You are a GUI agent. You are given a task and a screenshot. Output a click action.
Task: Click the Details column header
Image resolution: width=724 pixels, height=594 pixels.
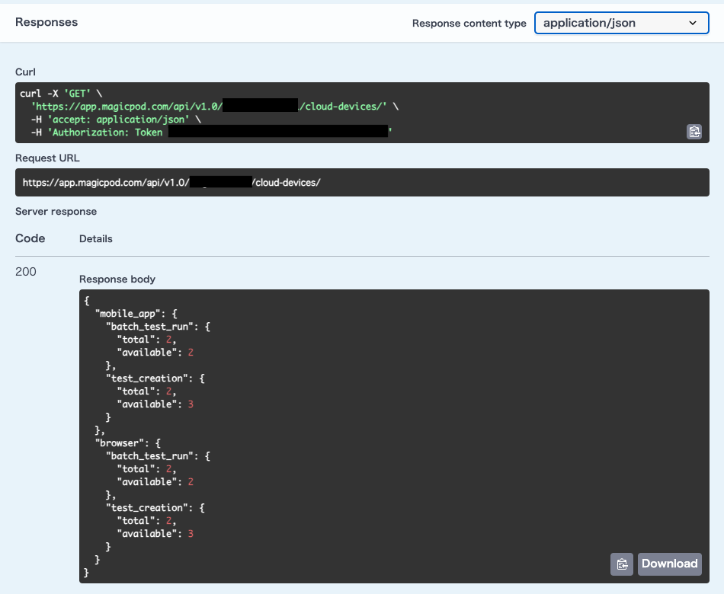coord(96,238)
